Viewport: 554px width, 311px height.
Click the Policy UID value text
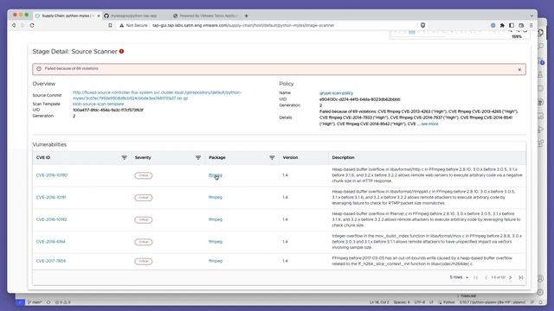pyautogui.click(x=360, y=99)
